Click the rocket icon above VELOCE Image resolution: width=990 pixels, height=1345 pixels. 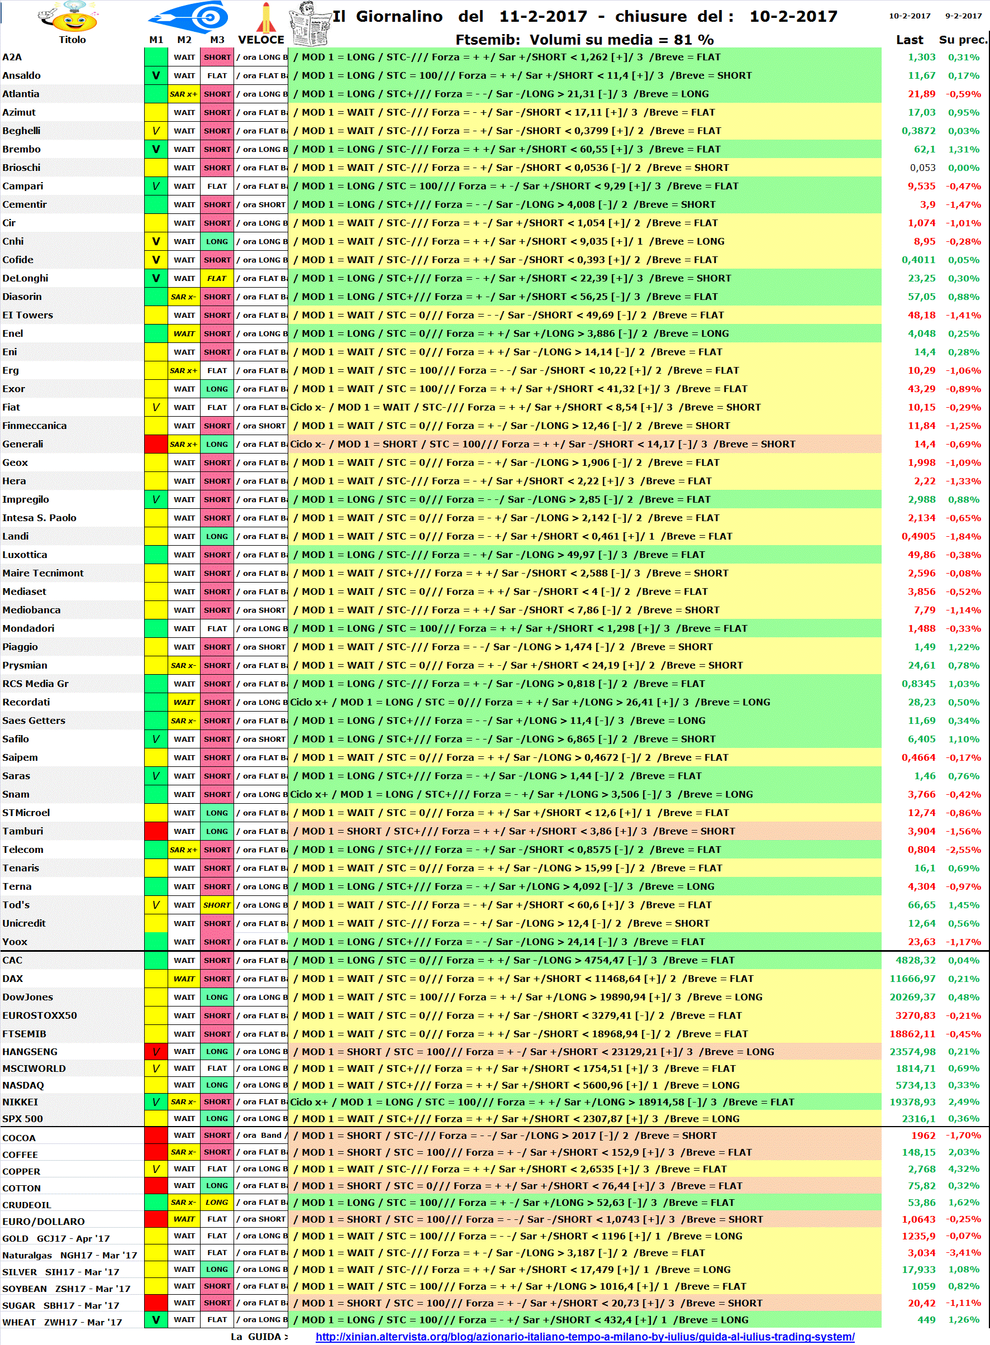click(x=265, y=17)
